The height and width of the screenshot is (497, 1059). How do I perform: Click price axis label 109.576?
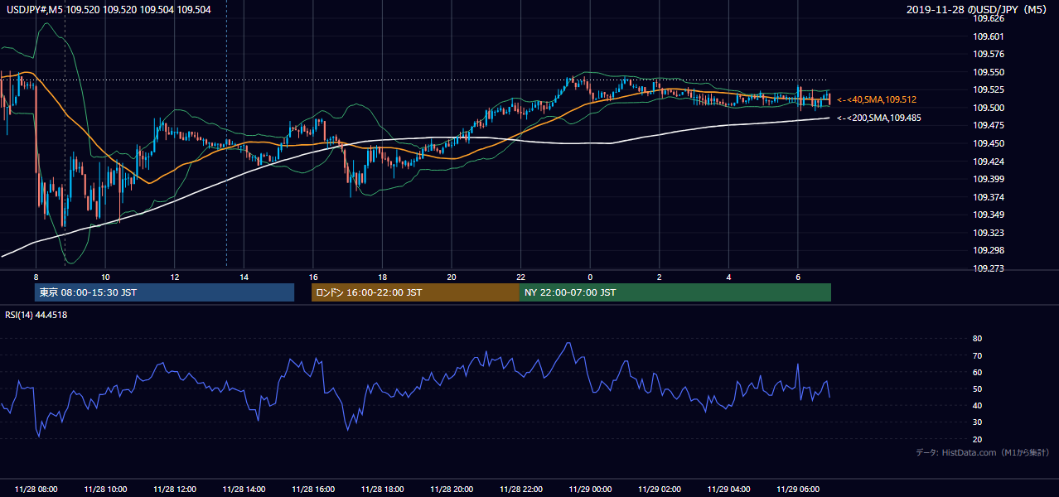[989, 54]
